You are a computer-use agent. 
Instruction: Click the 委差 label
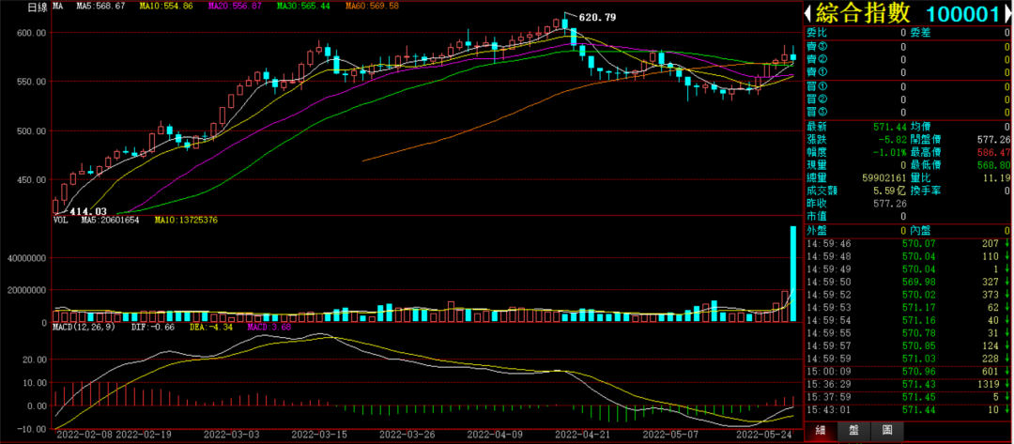coord(921,32)
